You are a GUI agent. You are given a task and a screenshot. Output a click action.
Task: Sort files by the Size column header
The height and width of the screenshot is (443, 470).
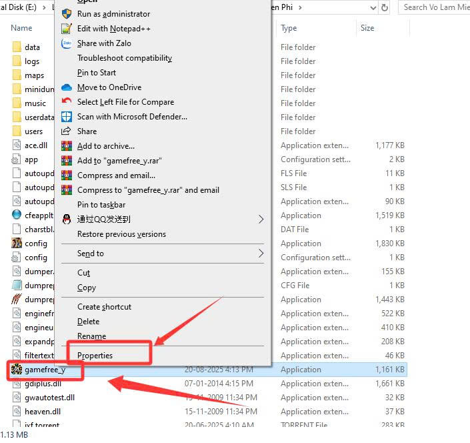(x=367, y=28)
